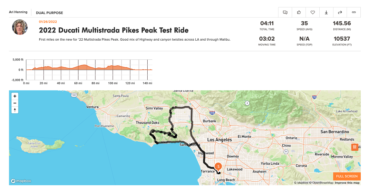
Task: Favorite the ride with the heart icon
Action: [313, 13]
